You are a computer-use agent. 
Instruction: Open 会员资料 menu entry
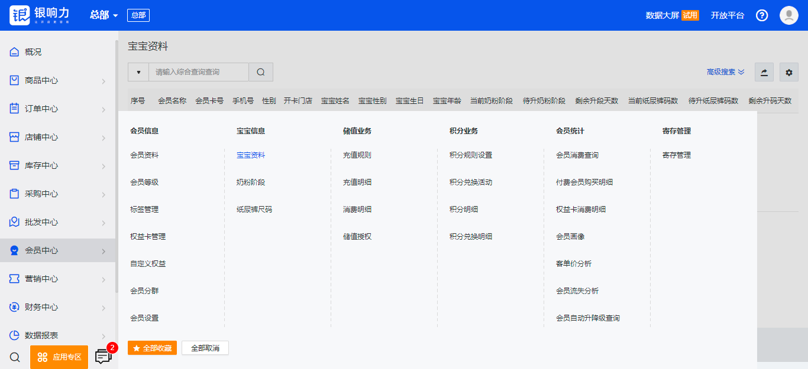tap(144, 155)
